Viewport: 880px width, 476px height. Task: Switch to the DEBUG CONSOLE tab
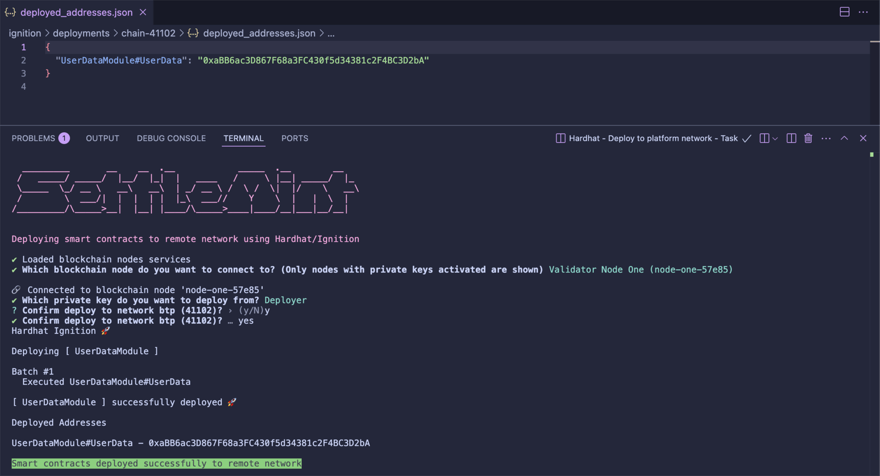(171, 138)
